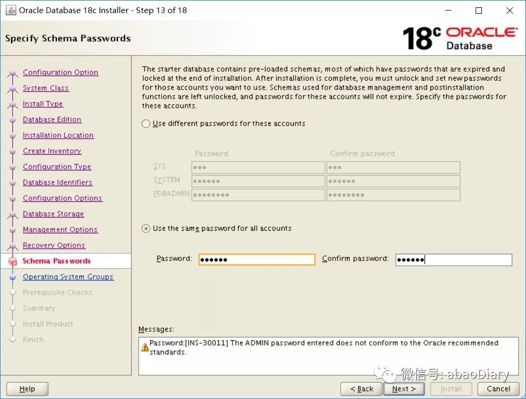Viewport: 526px width, 399px height.
Task: Click the SYS password field
Action: 258,167
